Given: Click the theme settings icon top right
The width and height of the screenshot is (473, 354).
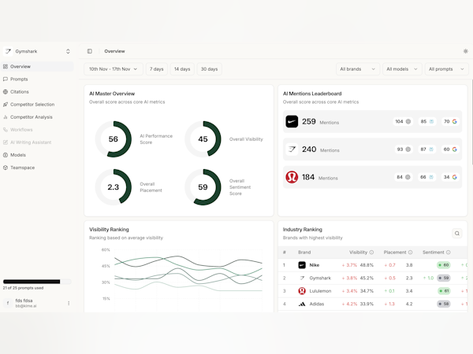Looking at the screenshot, I should coord(465,51).
